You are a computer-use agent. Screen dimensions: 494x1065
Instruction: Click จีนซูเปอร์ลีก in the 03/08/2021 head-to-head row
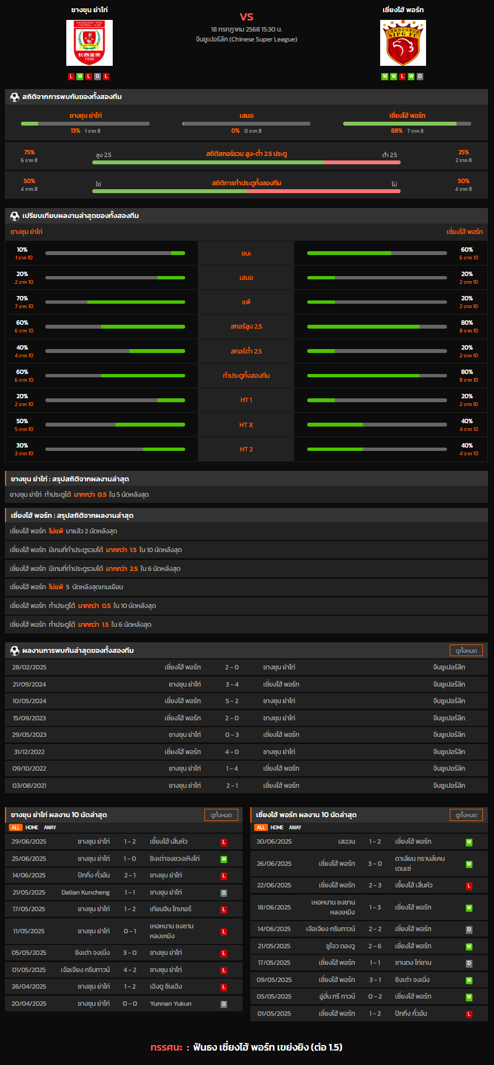449,786
